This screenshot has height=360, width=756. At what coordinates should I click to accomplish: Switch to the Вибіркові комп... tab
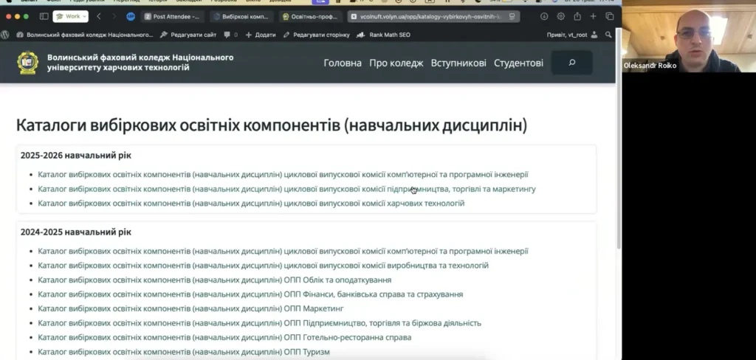tap(241, 16)
